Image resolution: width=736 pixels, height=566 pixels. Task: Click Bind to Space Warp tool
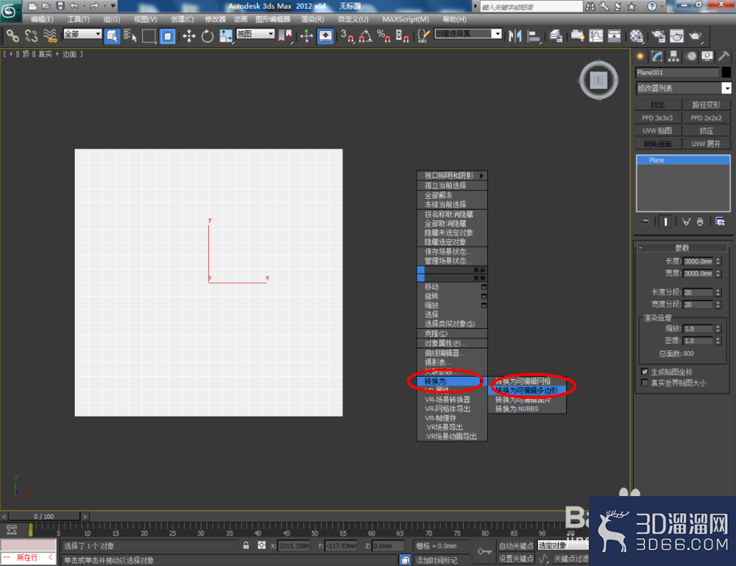(x=50, y=35)
